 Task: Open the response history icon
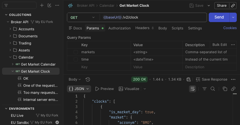coord(88,79)
